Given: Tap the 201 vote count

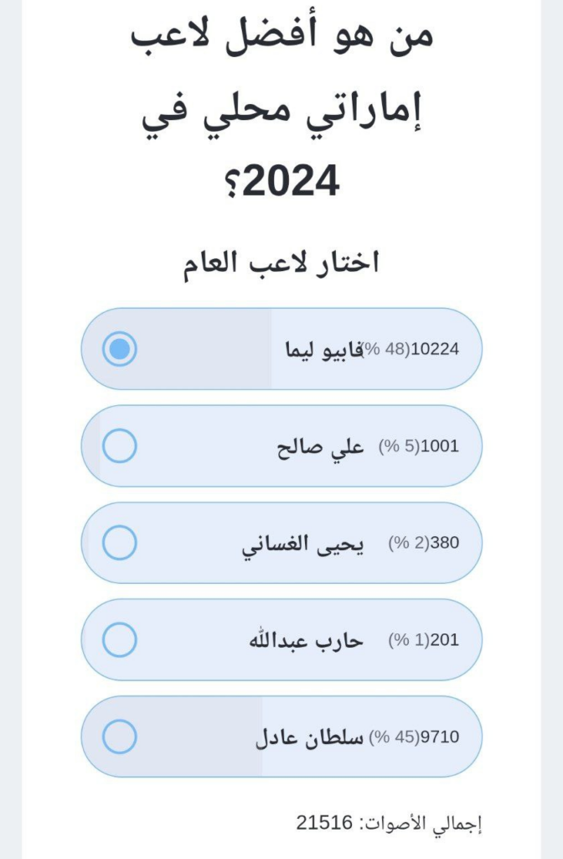Looking at the screenshot, I should [x=445, y=641].
